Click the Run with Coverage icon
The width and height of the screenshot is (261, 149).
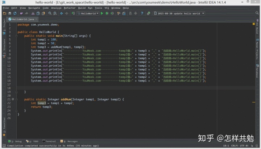point(112,13)
